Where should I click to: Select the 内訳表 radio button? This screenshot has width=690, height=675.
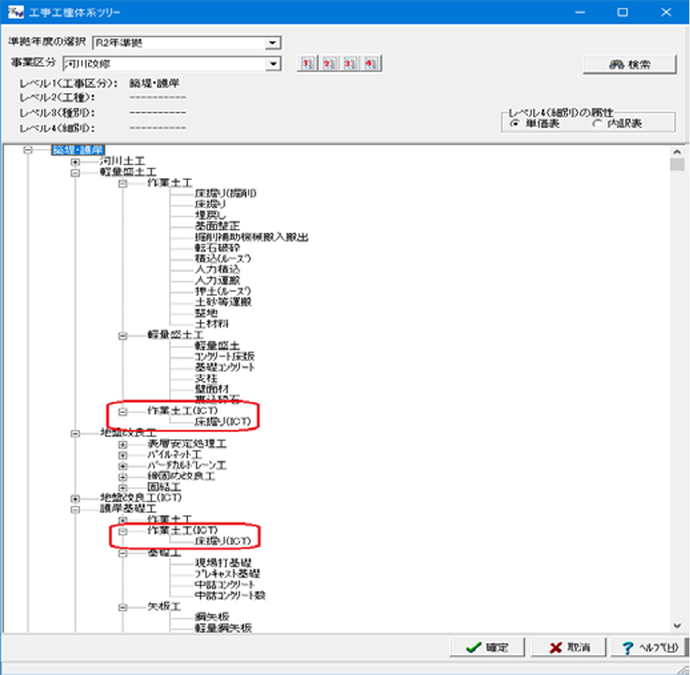click(597, 123)
